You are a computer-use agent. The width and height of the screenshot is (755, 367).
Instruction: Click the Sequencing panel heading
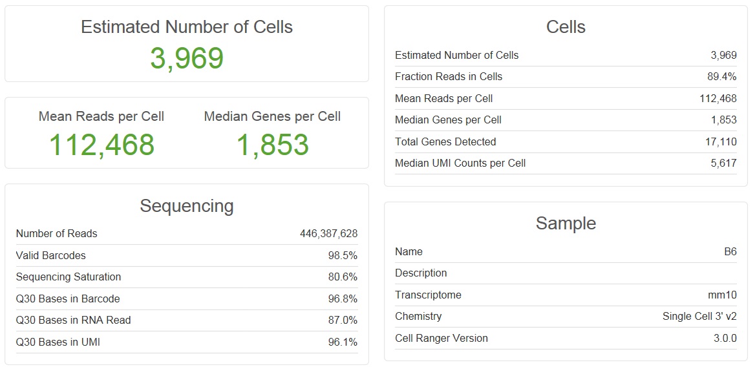click(187, 206)
